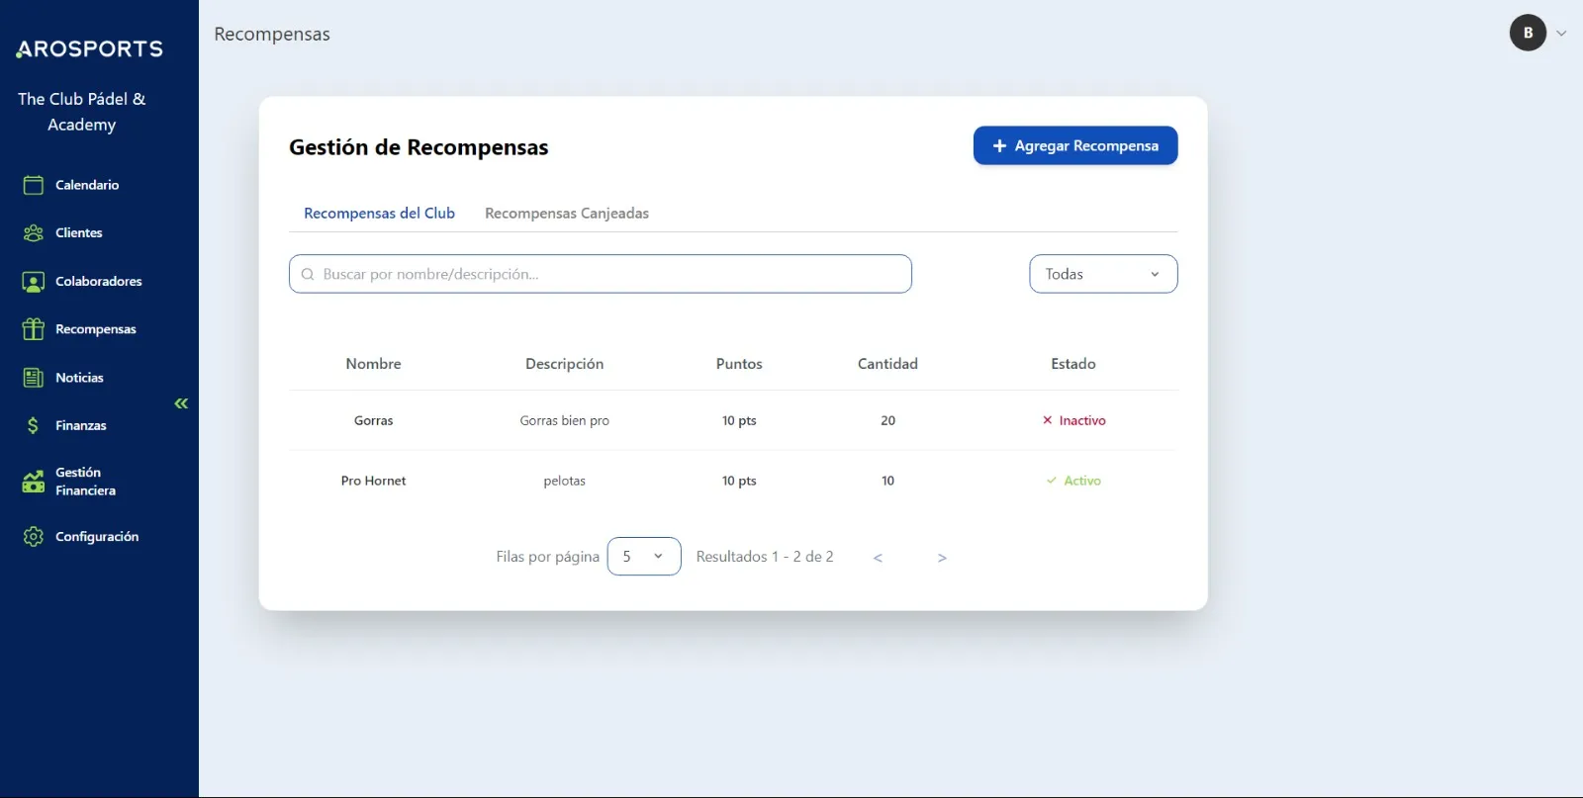
Task: Click the B user avatar
Action: 1528,33
